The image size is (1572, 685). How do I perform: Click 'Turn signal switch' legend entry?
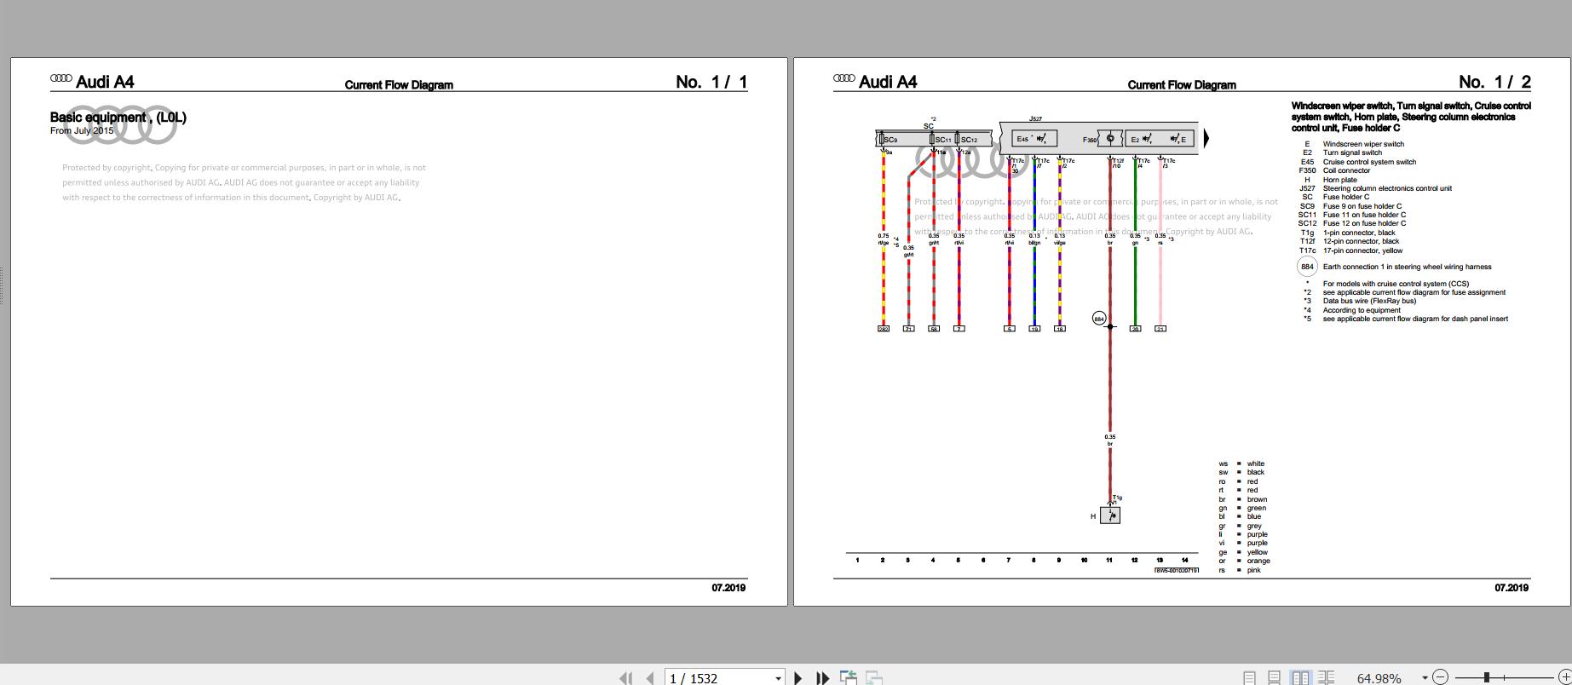[x=1352, y=153]
